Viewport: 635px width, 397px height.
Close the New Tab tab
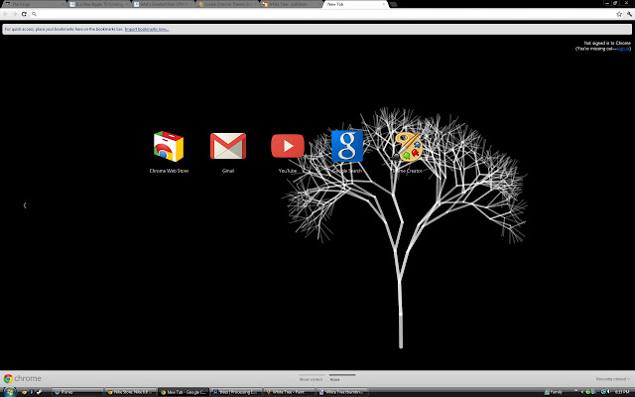coord(384,4)
